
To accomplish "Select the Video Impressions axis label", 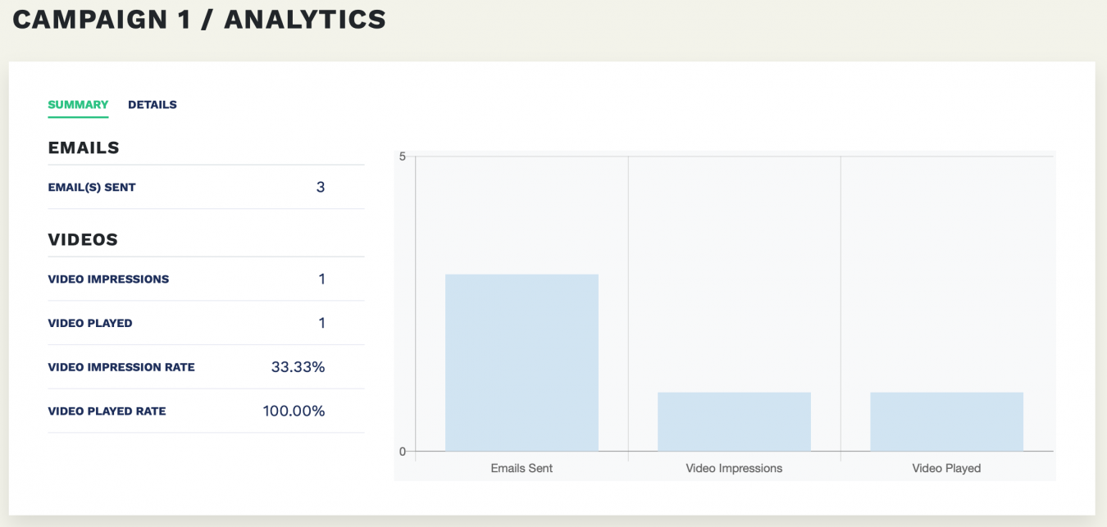I will 733,468.
